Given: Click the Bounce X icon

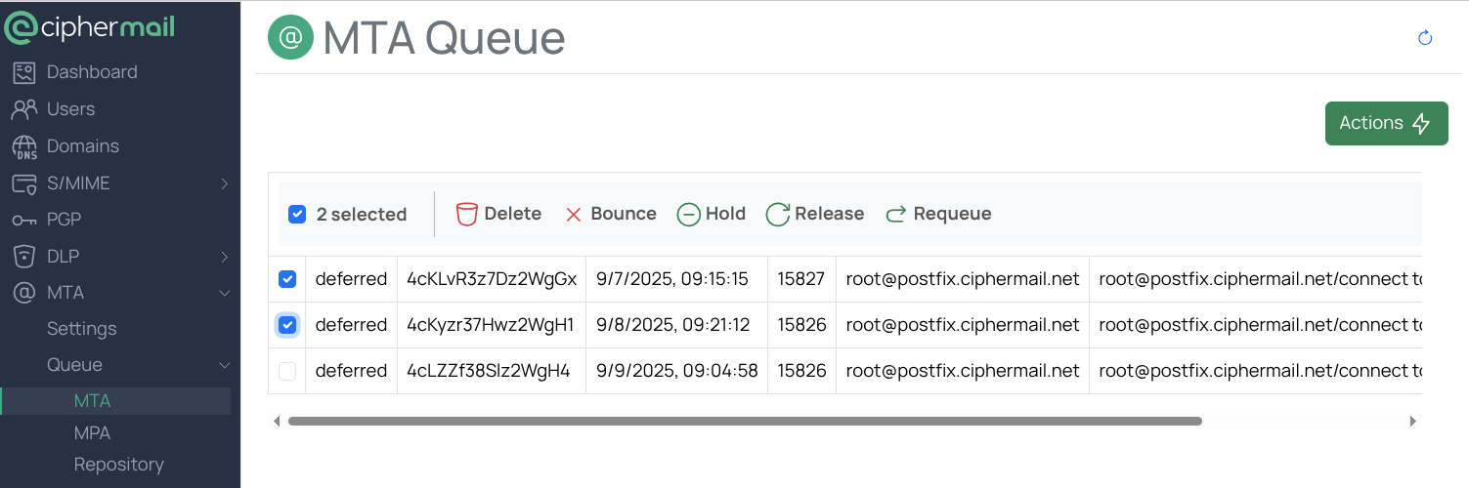Looking at the screenshot, I should click(x=574, y=214).
